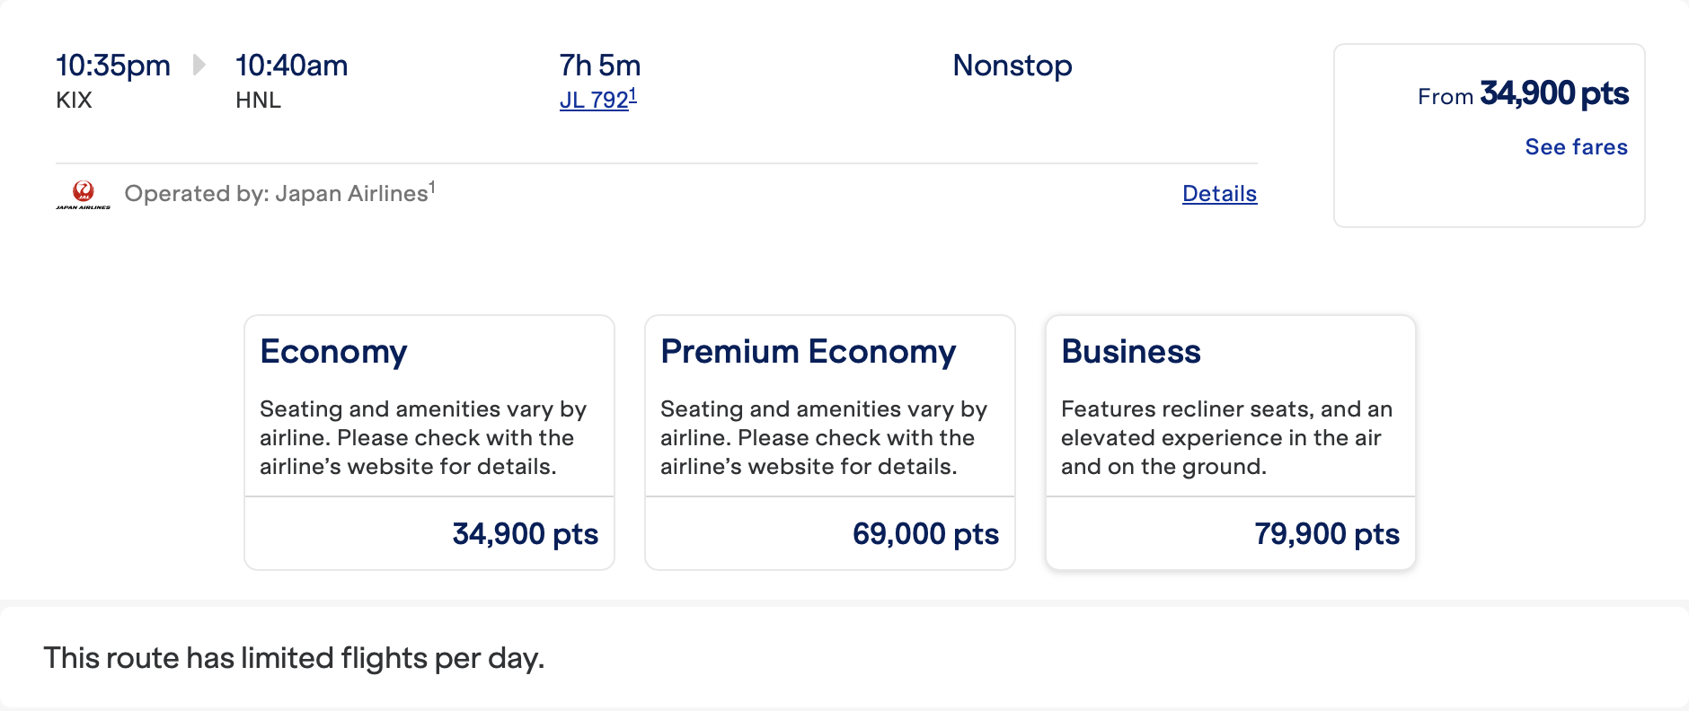Viewport: 1689px width, 711px height.
Task: Click the limited flights per day notice
Action: [294, 658]
